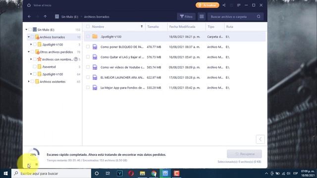317x178 pixels.
Task: Open Opera browser from the taskbar
Action: tap(131, 174)
